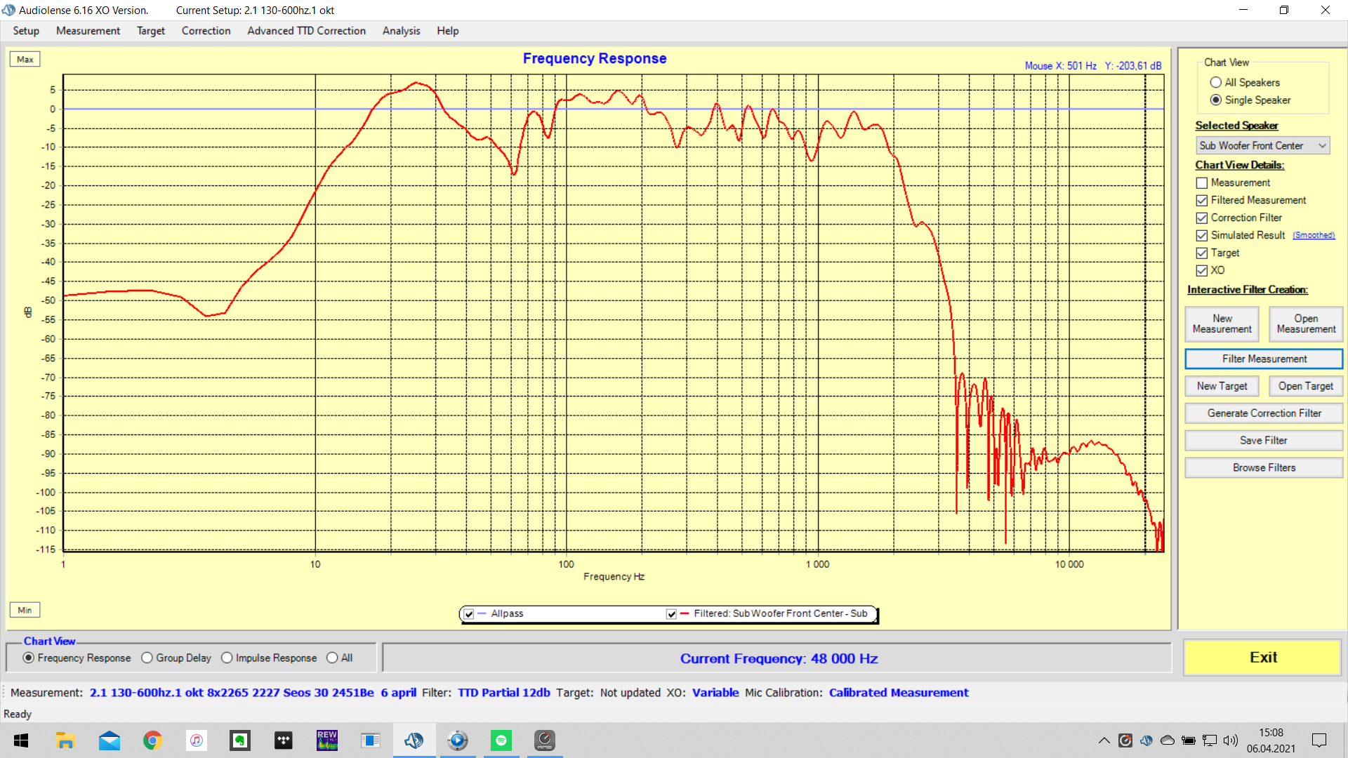Open the Help menu
This screenshot has width=1348, height=758.
click(x=447, y=31)
